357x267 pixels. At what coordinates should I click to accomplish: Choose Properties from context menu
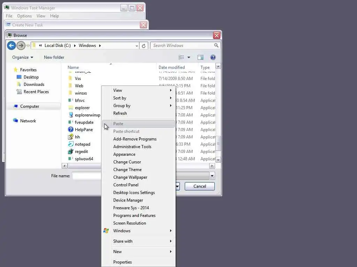(x=138, y=262)
